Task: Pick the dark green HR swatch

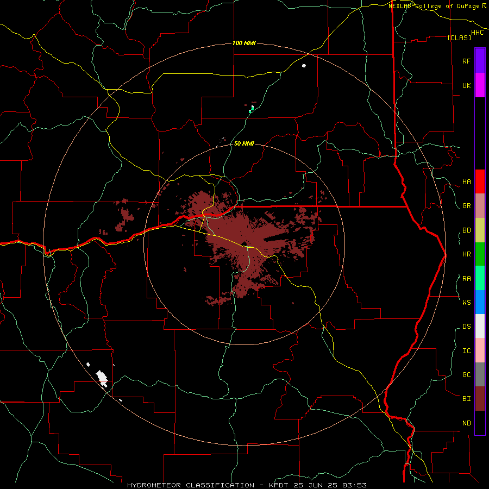Action: 480,254
